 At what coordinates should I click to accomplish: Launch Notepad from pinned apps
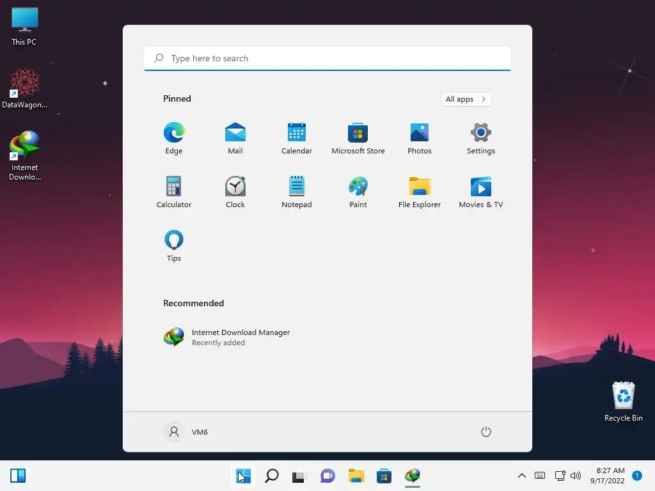[297, 192]
